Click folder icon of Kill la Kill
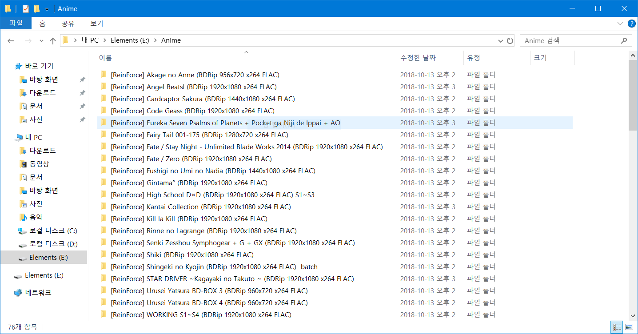Image resolution: width=638 pixels, height=334 pixels. click(104, 219)
